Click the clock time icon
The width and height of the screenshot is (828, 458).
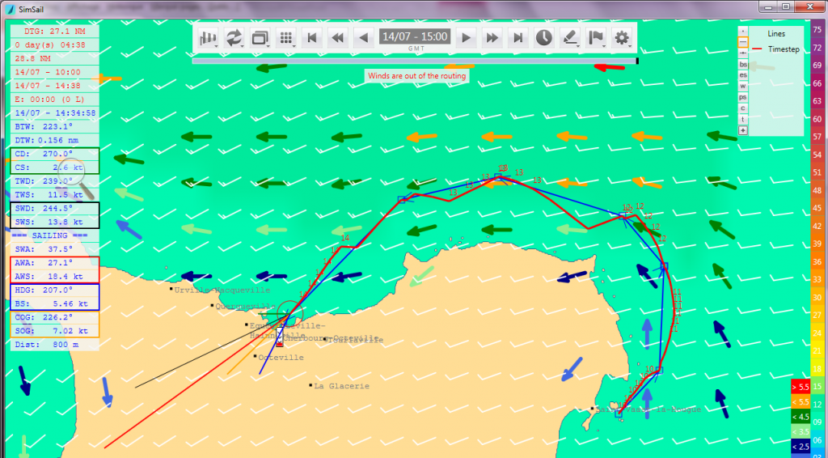pos(544,37)
